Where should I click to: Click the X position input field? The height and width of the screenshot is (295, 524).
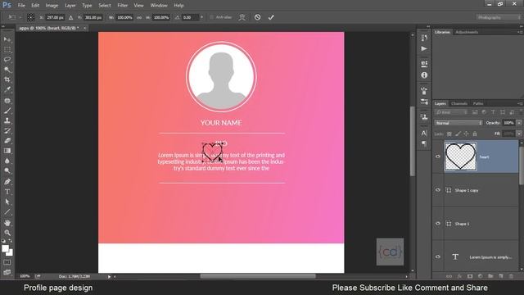pyautogui.click(x=55, y=17)
